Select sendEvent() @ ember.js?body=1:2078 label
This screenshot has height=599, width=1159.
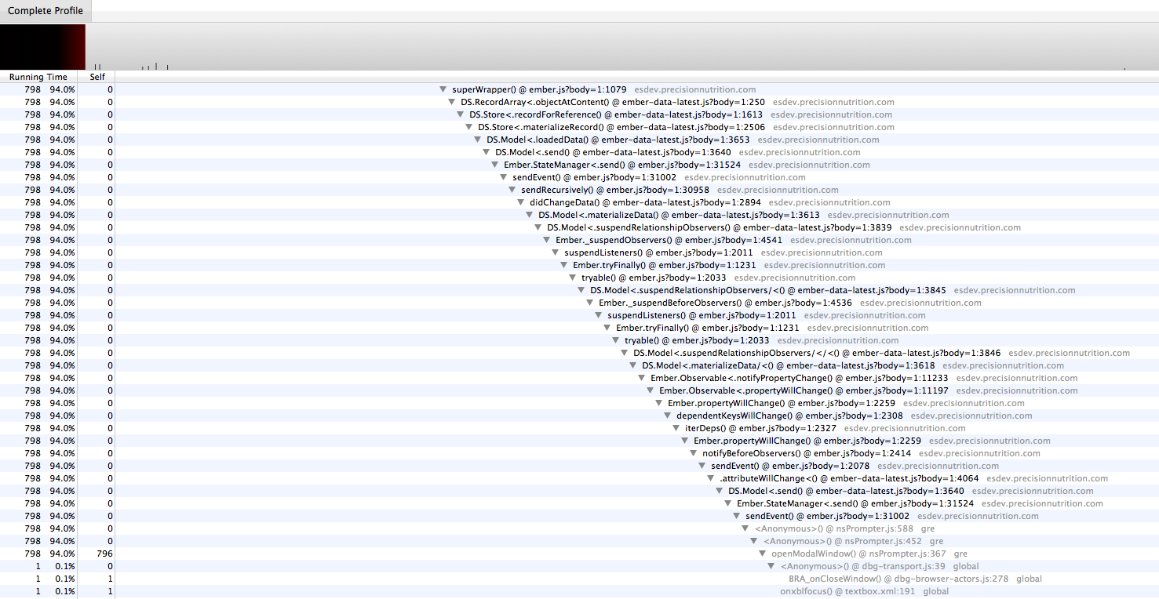click(790, 466)
